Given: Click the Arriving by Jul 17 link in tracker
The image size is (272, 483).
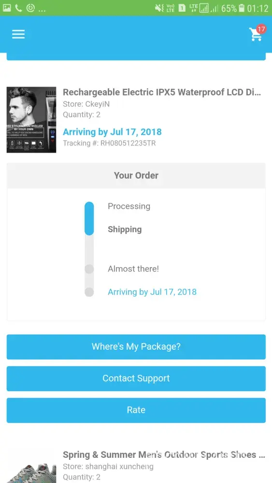Looking at the screenshot, I should tap(152, 292).
